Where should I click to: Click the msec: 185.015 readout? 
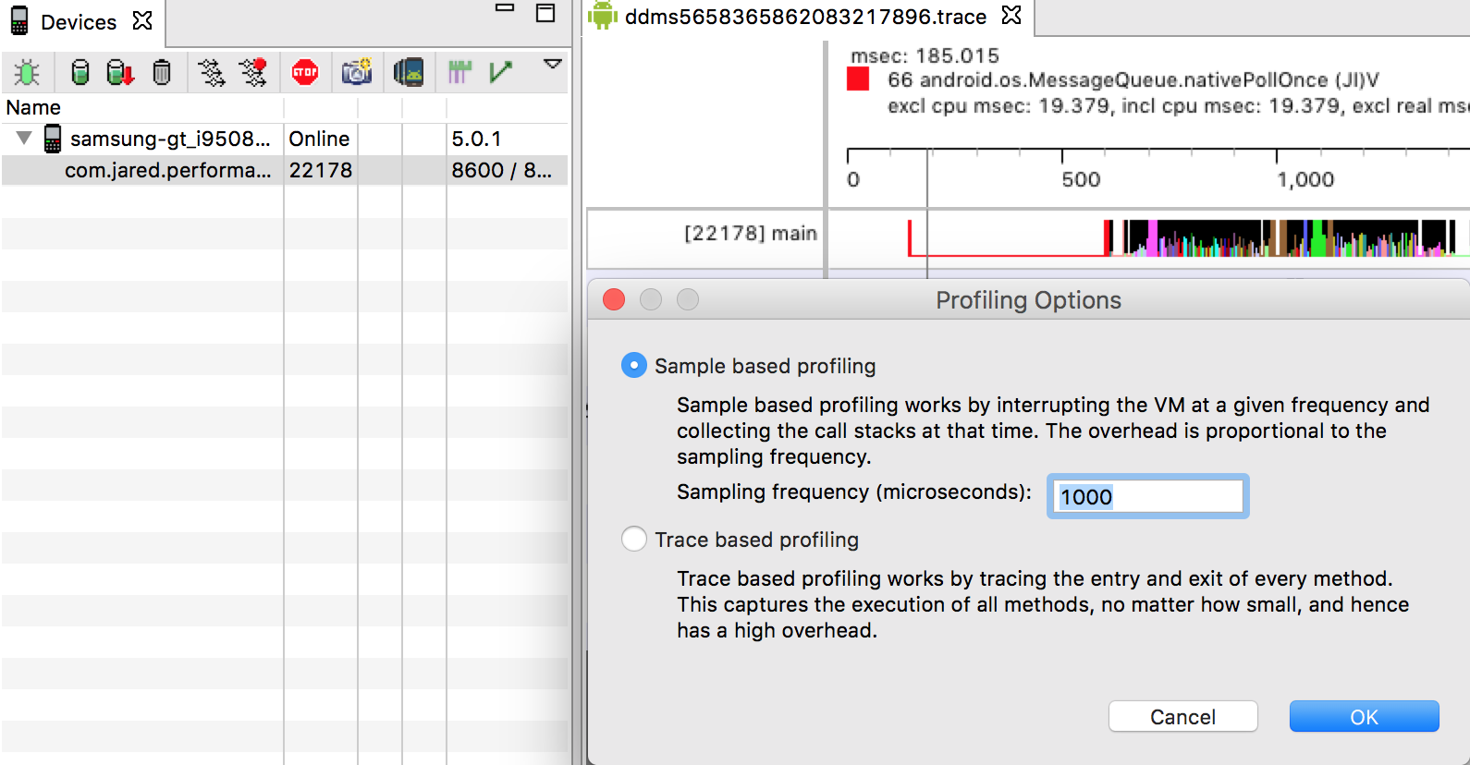tap(925, 55)
